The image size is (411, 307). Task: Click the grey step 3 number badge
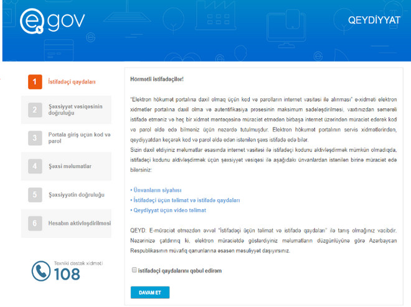tap(35, 138)
